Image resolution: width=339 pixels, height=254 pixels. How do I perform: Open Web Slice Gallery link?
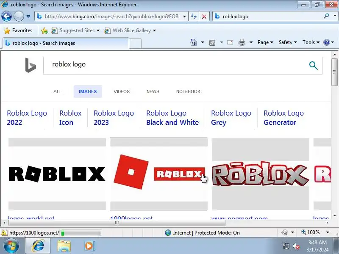tap(130, 30)
